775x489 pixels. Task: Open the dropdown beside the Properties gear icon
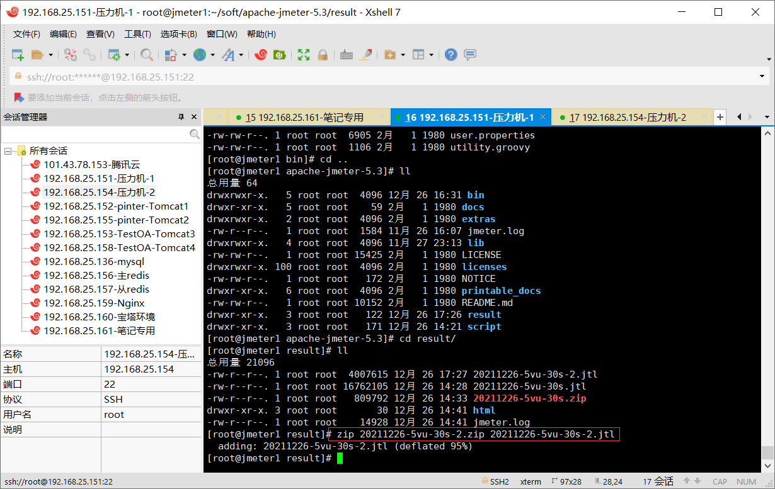tap(127, 55)
